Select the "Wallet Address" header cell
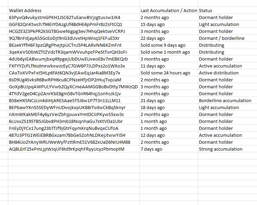This screenshot has width=257, height=205. (25, 11)
